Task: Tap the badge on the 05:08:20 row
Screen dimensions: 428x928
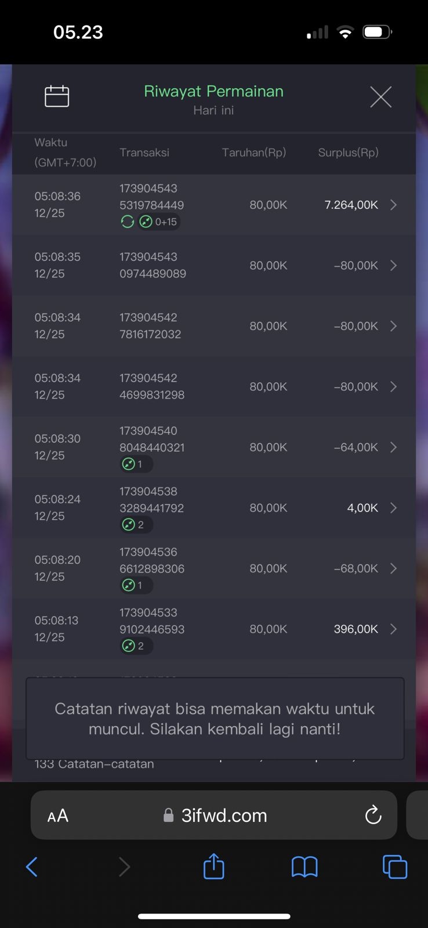Action: point(136,585)
